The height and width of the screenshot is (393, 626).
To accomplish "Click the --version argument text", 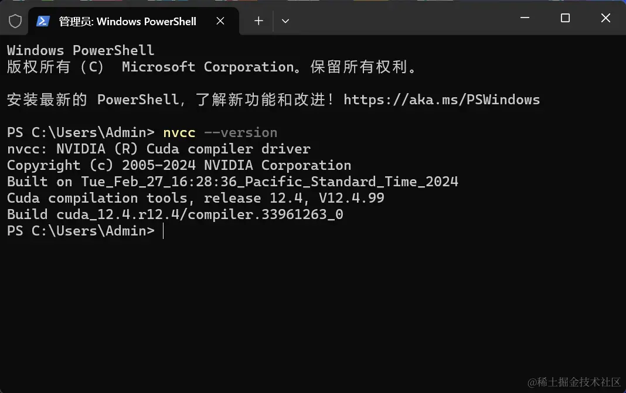I will click(240, 132).
